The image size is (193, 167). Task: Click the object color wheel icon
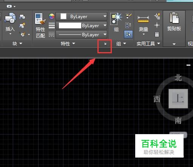coord(52,16)
